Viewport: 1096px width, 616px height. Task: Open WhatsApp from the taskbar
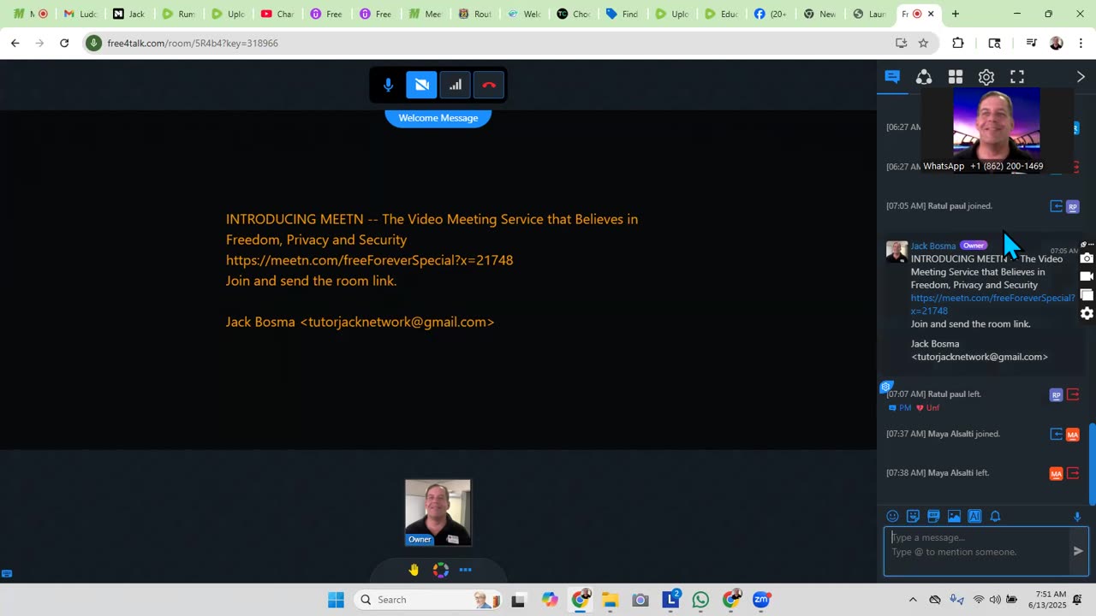(700, 600)
